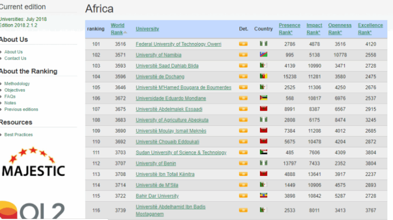Open Université de Dschang link
393x220 pixels.
tap(160, 76)
